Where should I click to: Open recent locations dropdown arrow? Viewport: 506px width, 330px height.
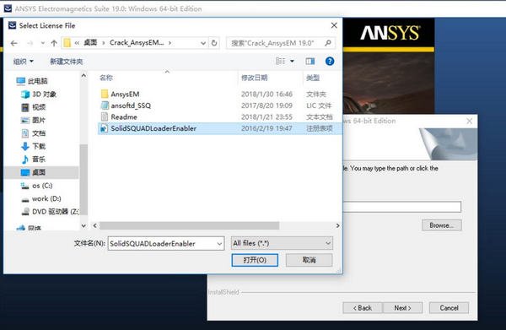[x=43, y=43]
